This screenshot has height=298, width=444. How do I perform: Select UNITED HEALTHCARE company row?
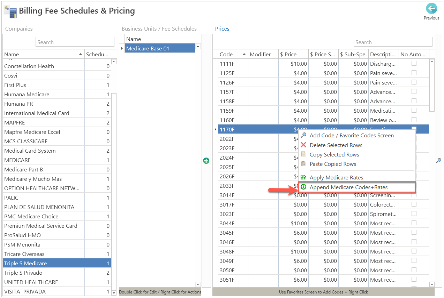point(57,282)
